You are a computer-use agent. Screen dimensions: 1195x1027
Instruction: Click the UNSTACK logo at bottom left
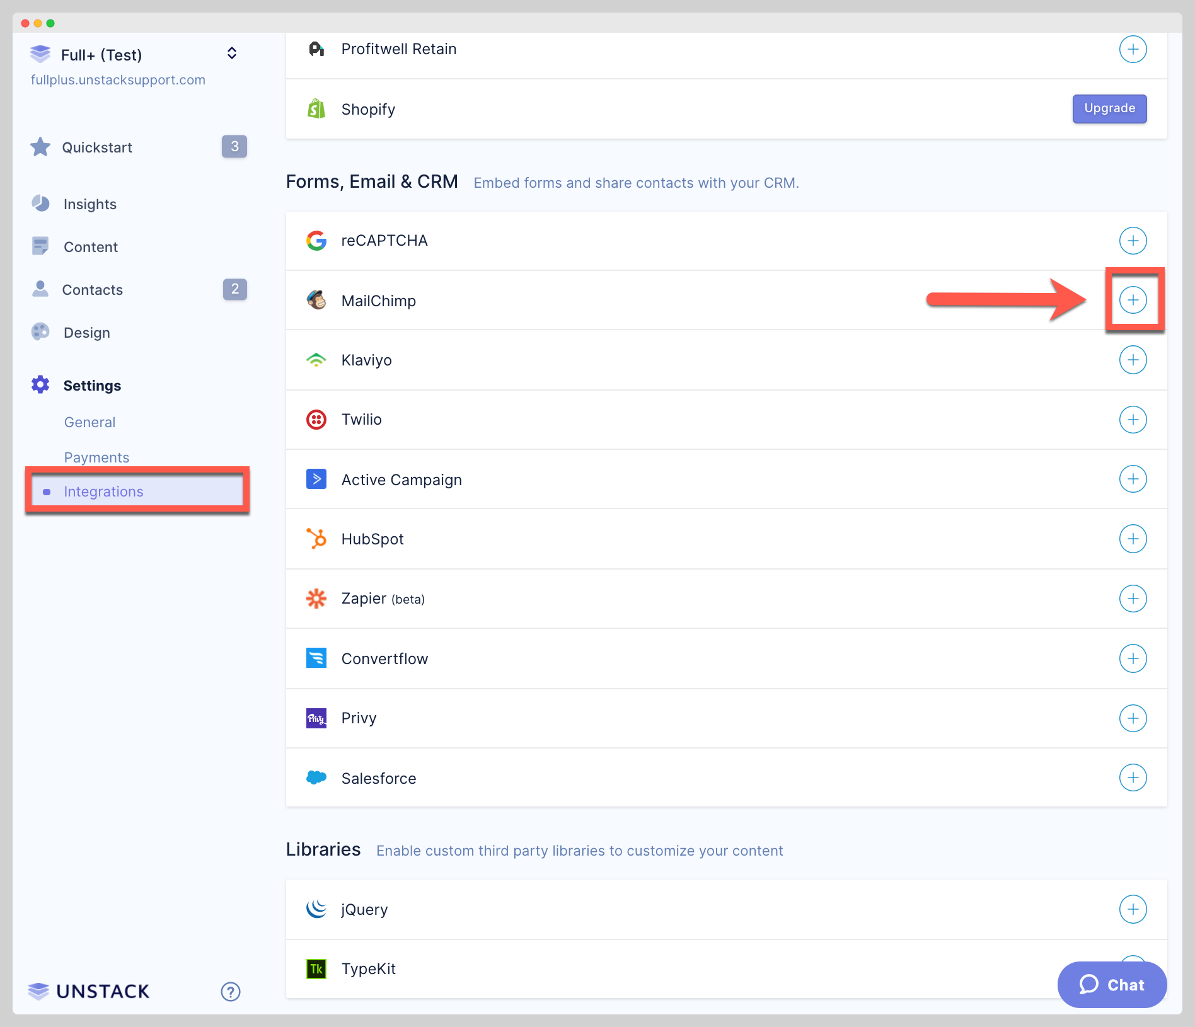(88, 991)
